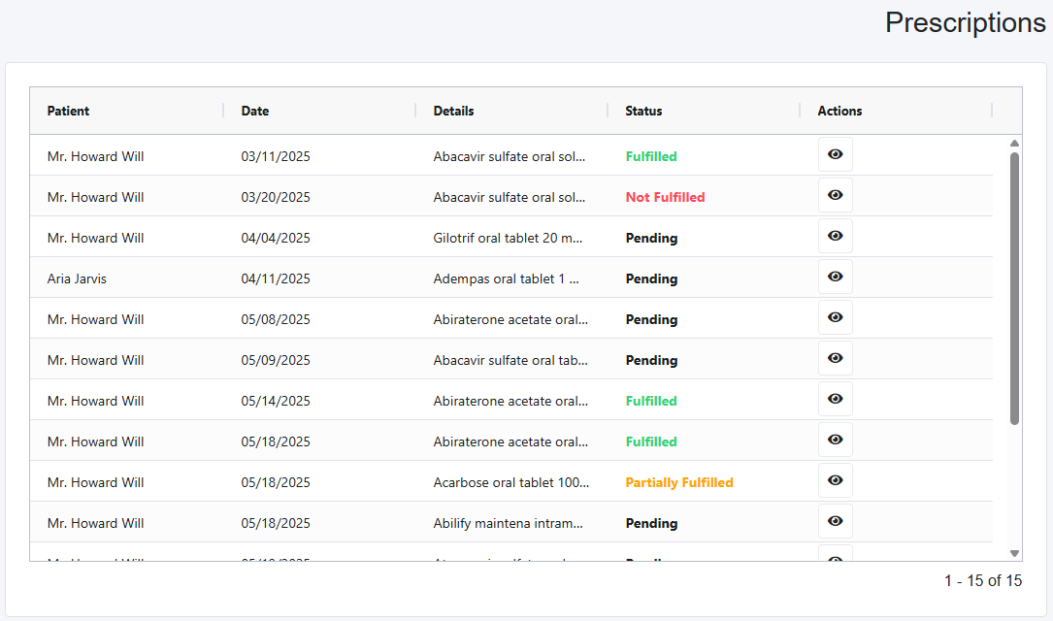View the 03/11/2025 Fulfilled prescription via eye icon
Image resolution: width=1053 pixels, height=621 pixels.
point(835,155)
